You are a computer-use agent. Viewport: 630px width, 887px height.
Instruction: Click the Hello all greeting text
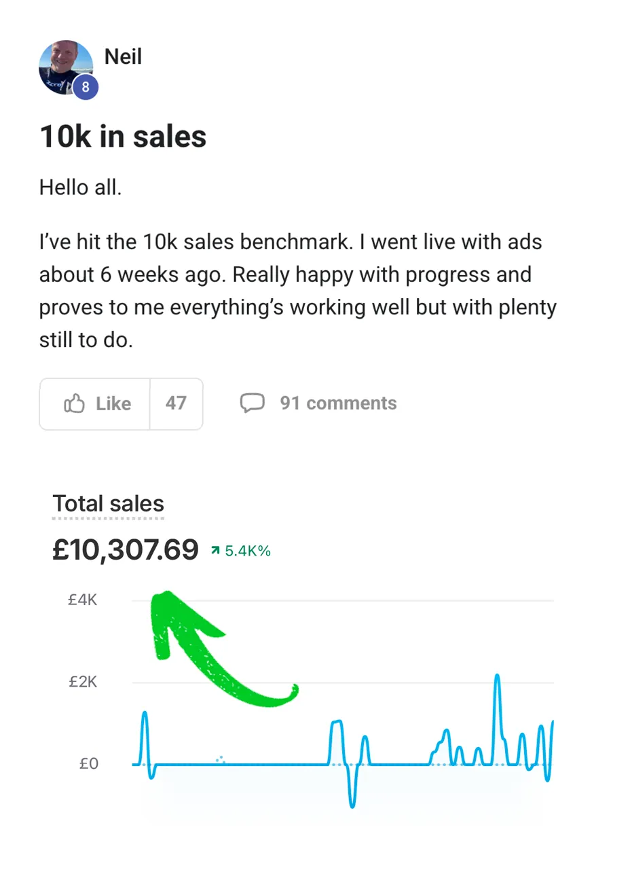(80, 187)
